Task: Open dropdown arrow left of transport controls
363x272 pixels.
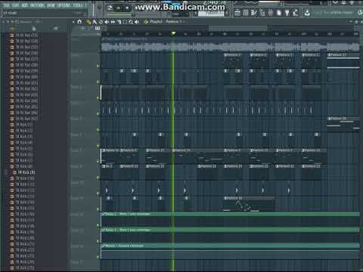Action: 99,8
